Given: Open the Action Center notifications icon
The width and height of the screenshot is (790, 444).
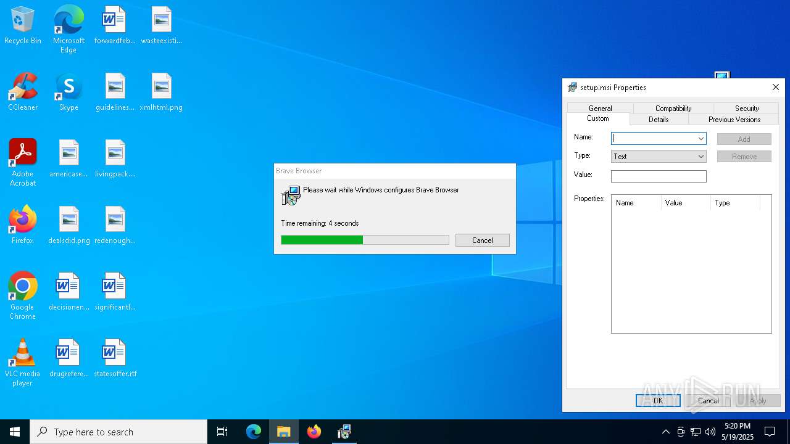Looking at the screenshot, I should click(x=770, y=432).
